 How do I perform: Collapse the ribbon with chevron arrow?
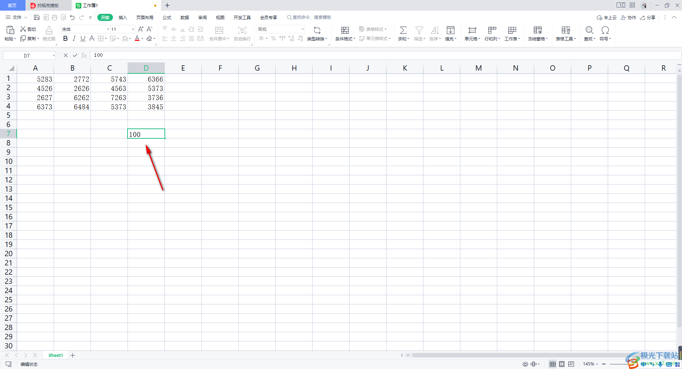tap(674, 17)
